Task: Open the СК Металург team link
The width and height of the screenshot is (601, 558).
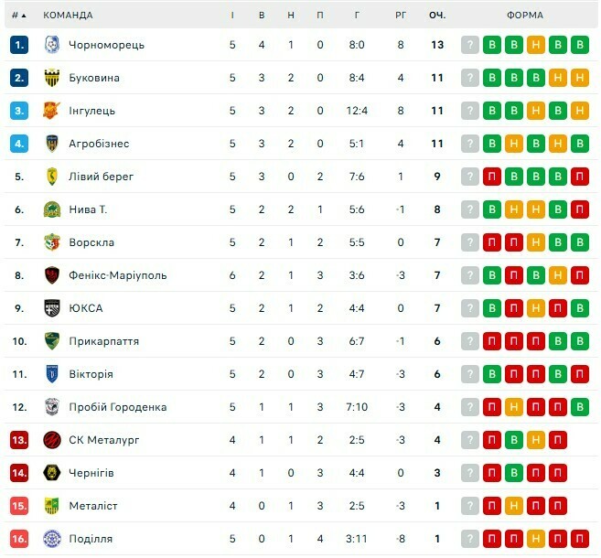Action: (x=104, y=440)
